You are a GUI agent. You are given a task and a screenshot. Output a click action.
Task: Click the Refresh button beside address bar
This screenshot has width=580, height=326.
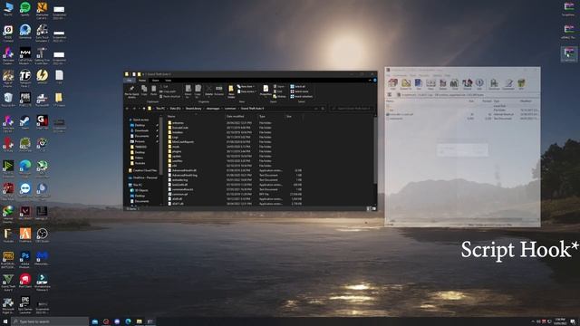(x=323, y=109)
